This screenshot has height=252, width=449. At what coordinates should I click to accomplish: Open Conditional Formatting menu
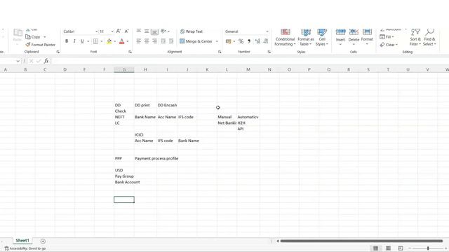pos(285,37)
